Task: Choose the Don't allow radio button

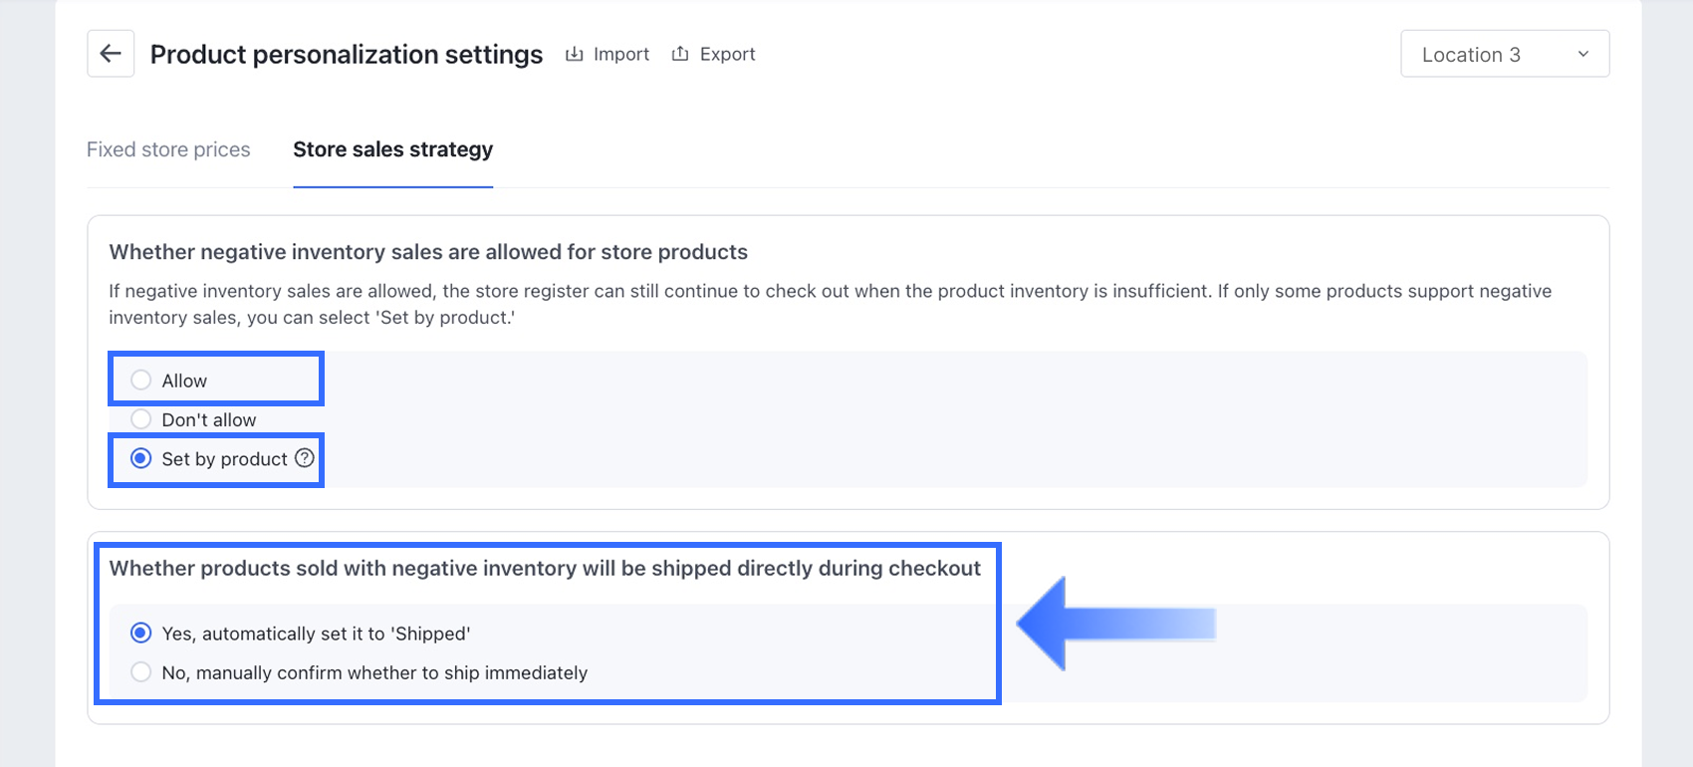Action: click(141, 419)
